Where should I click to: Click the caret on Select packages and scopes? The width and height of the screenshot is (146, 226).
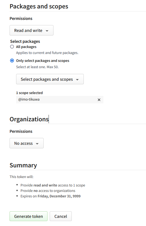[x=77, y=80]
